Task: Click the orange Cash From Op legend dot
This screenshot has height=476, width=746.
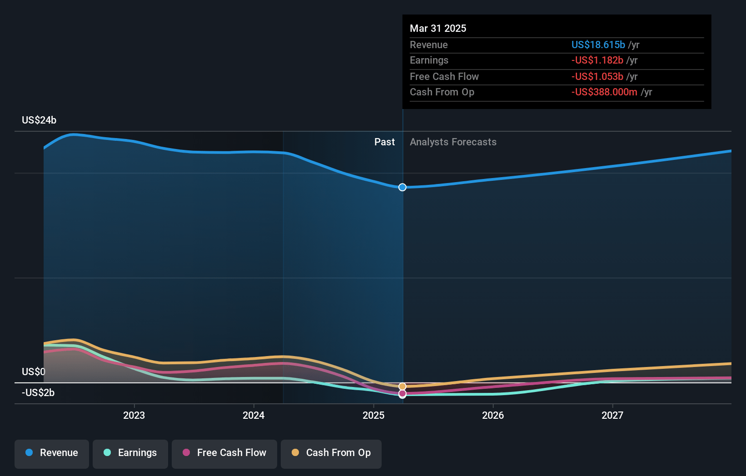Action: pos(295,452)
